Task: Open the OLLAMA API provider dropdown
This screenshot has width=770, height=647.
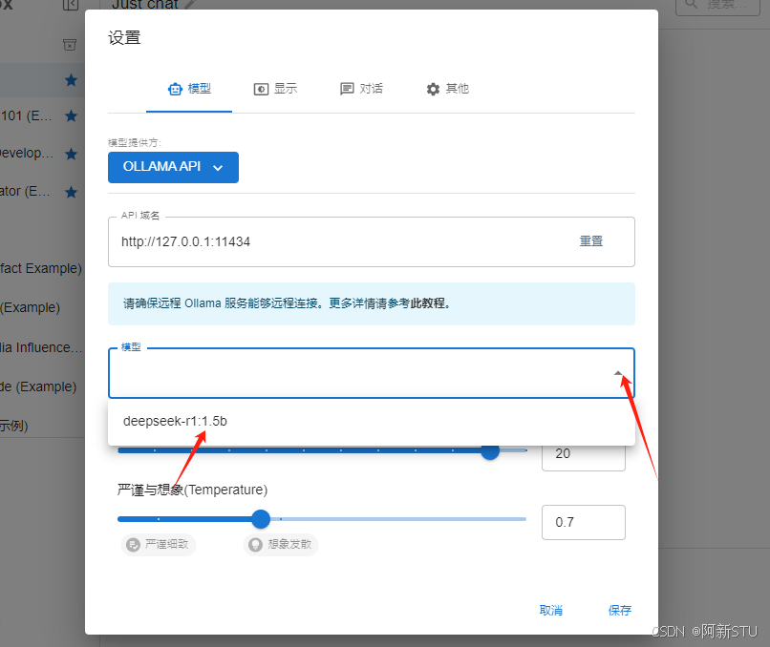Action: (x=173, y=167)
